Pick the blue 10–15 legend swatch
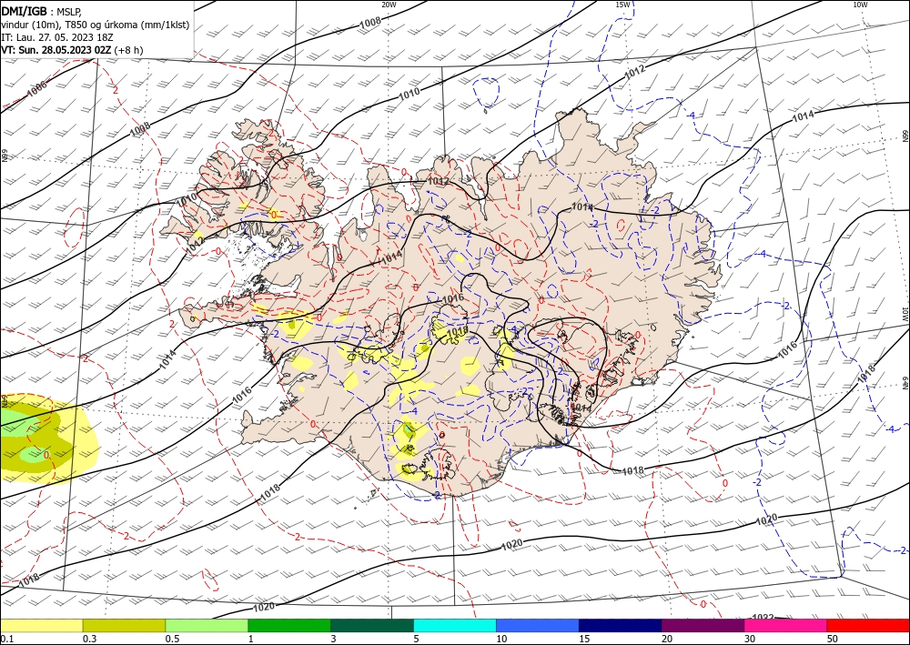The image size is (910, 645). (538, 626)
